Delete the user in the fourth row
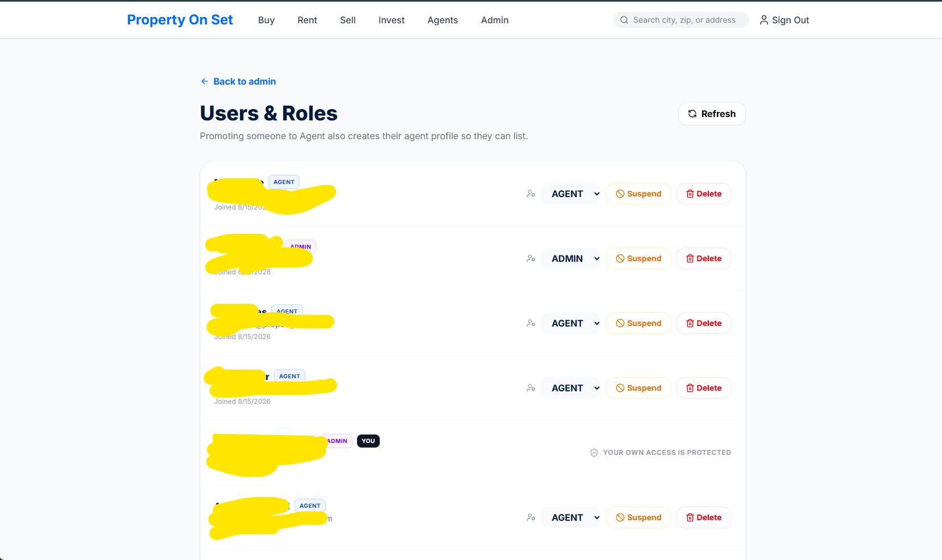This screenshot has width=942, height=560. click(704, 388)
